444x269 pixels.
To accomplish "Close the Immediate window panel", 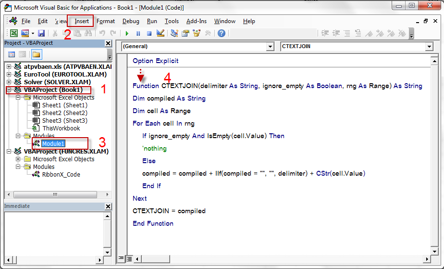I will [x=108, y=206].
